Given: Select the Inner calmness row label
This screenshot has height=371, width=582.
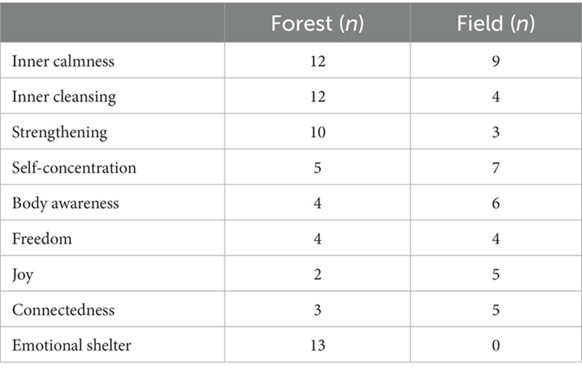Looking at the screenshot, I should pyautogui.click(x=63, y=61).
